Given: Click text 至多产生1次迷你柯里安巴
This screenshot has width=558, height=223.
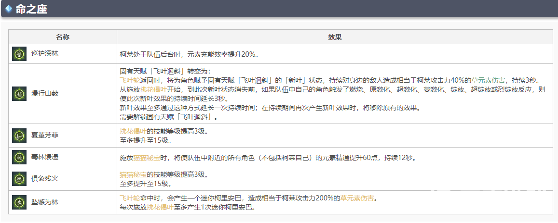Looking at the screenshot, I should tap(215, 208).
